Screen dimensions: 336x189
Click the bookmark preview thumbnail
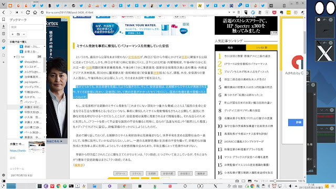tap(37, 146)
